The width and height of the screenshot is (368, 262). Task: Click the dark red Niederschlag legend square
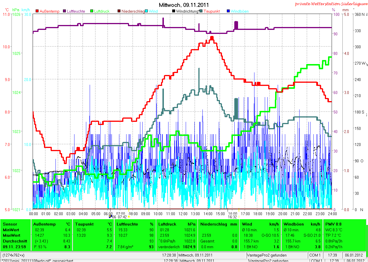[119, 11]
